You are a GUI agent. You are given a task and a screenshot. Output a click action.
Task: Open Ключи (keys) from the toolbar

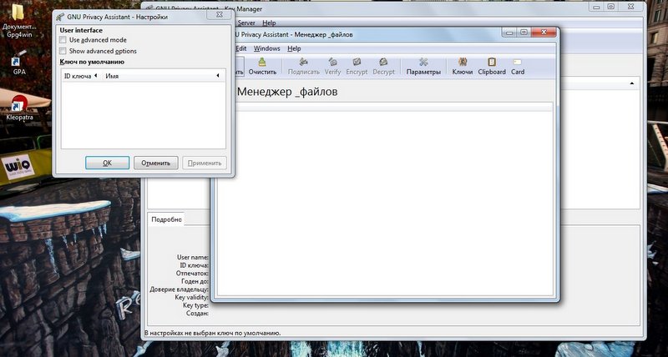click(x=463, y=67)
